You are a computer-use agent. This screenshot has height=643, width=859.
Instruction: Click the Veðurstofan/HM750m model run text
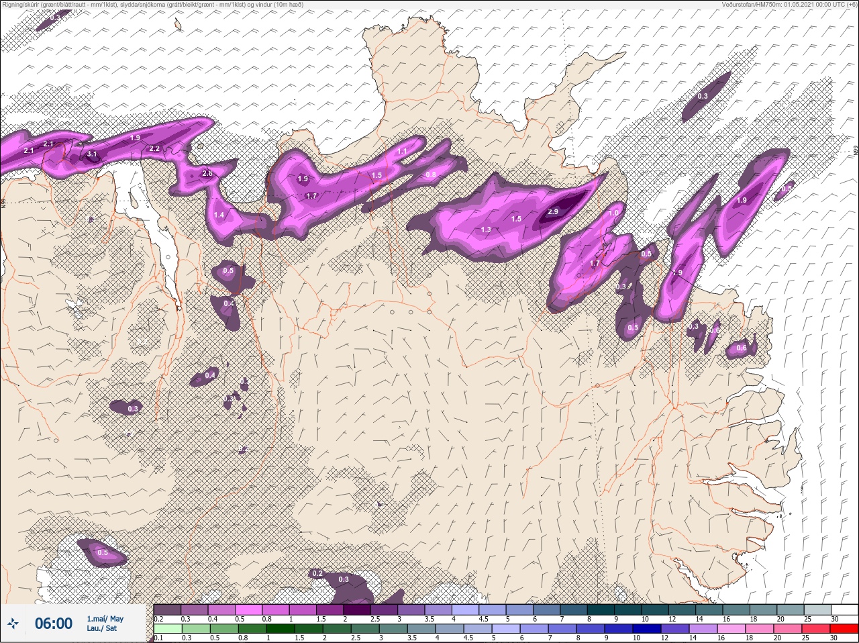[789, 5]
